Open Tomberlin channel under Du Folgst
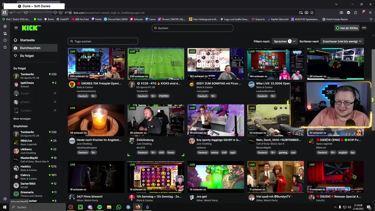The image size is (375, 211). [35, 76]
